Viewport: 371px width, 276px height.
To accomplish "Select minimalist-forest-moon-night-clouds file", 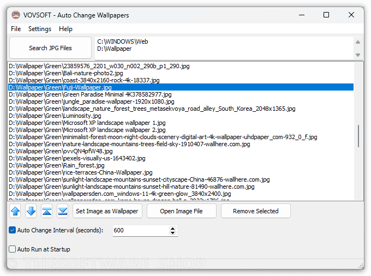I will (181, 137).
